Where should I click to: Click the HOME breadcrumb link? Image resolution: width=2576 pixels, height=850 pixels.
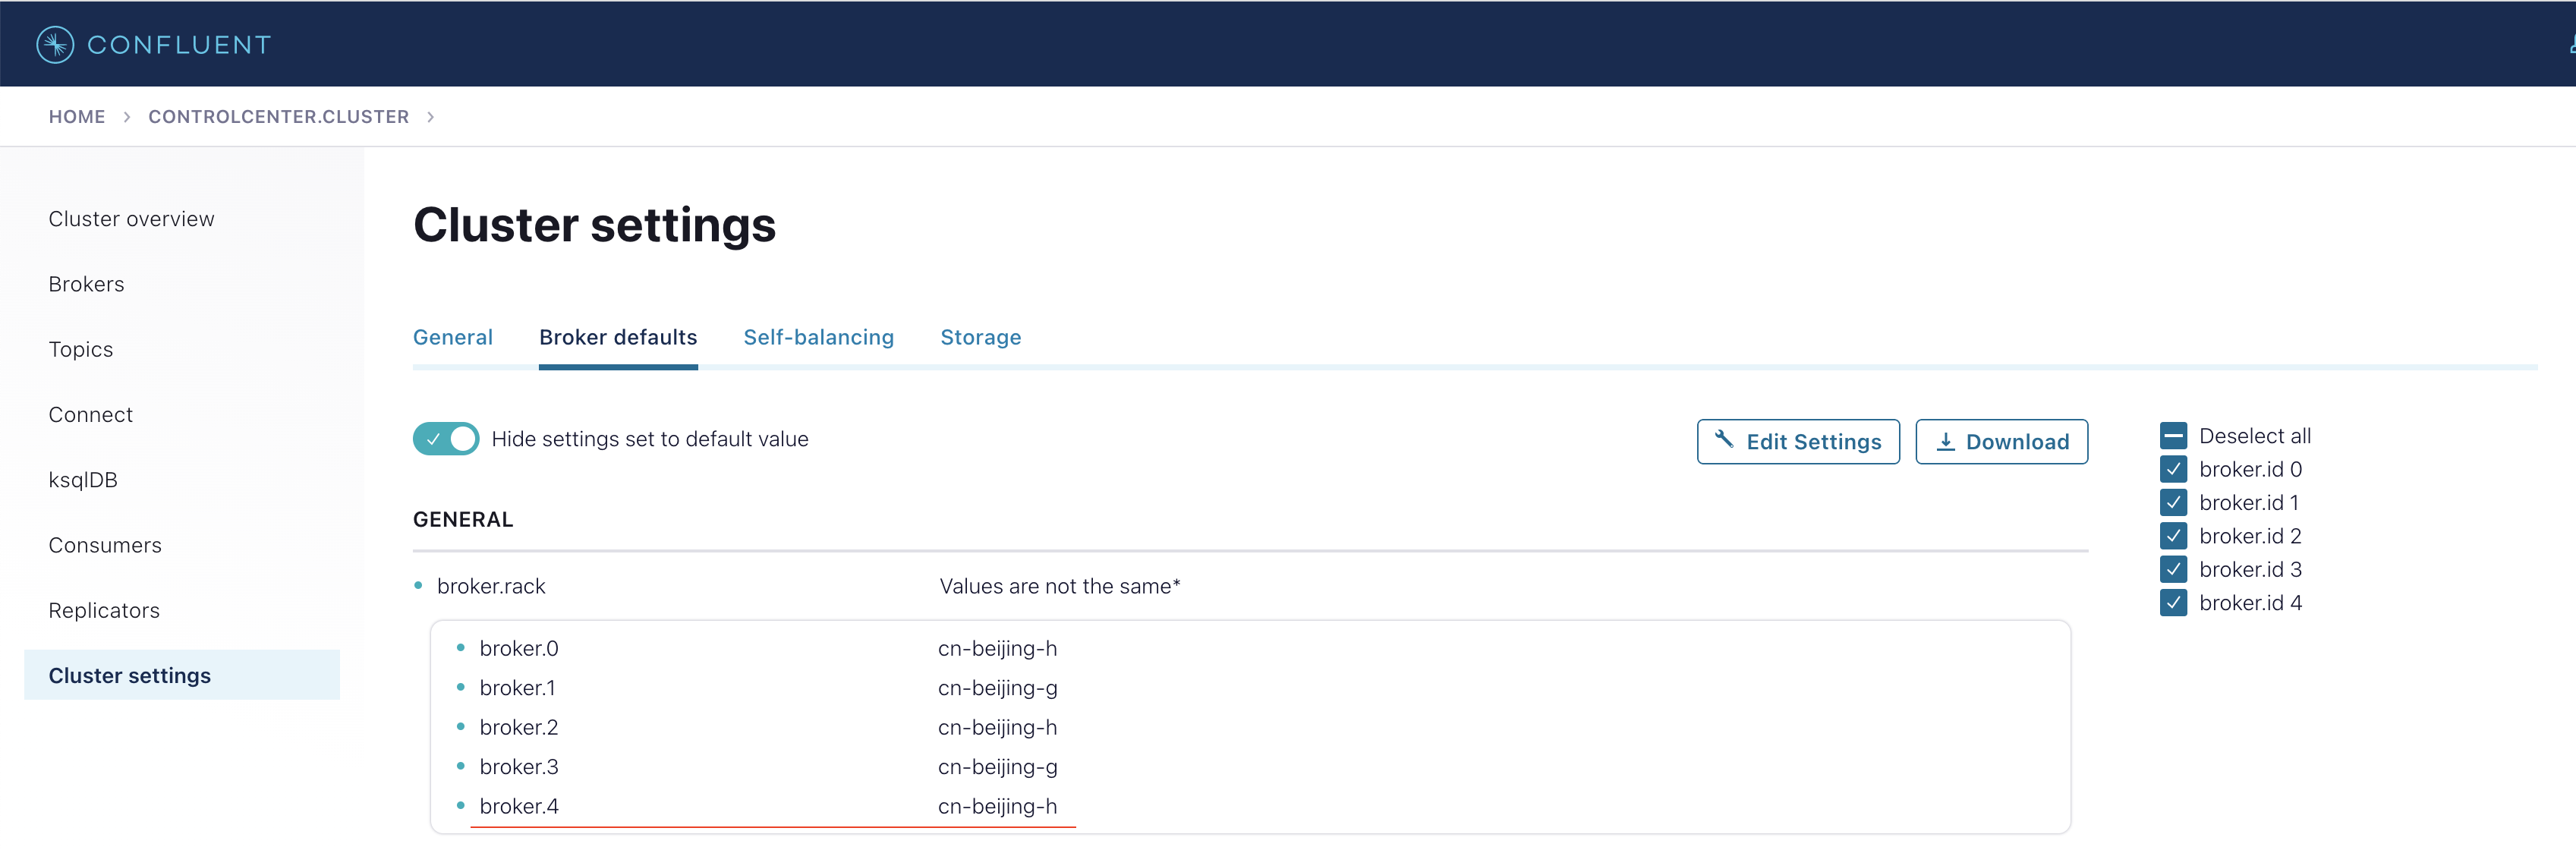pos(77,117)
